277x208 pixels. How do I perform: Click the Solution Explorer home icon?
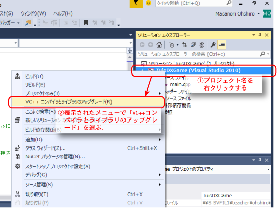159,45
